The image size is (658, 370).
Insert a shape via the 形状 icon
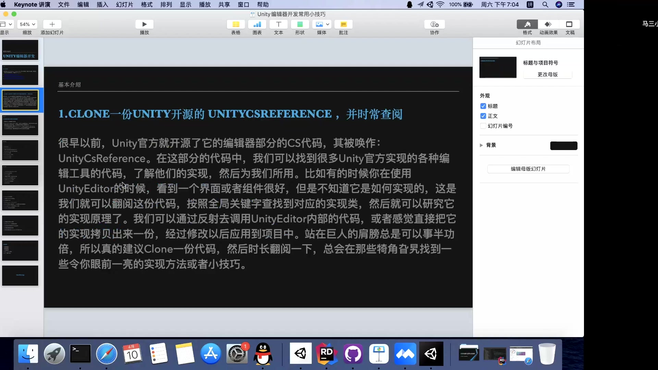click(x=300, y=24)
